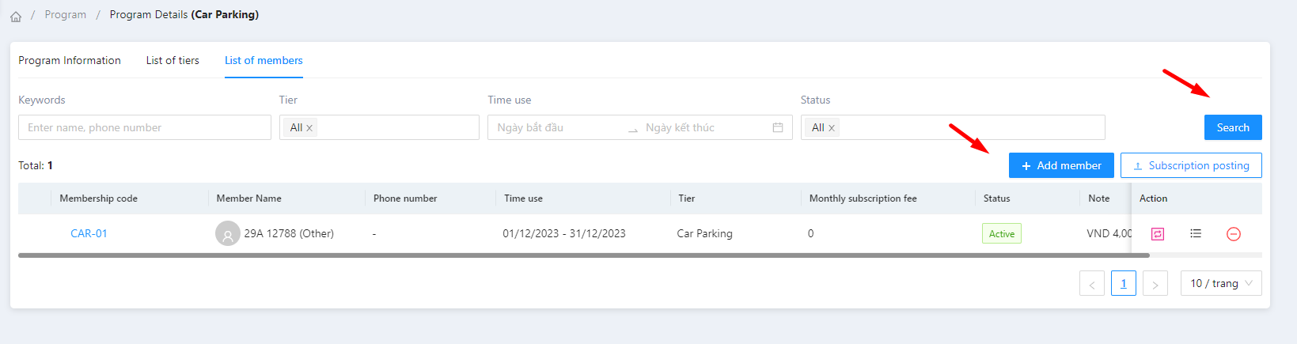This screenshot has width=1297, height=344.
Task: Expand the '10 / trang' page size dropdown
Action: click(x=1221, y=284)
